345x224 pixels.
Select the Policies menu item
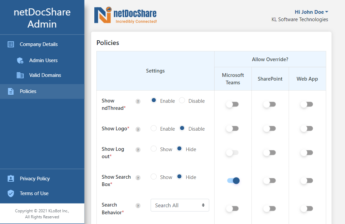click(42, 91)
